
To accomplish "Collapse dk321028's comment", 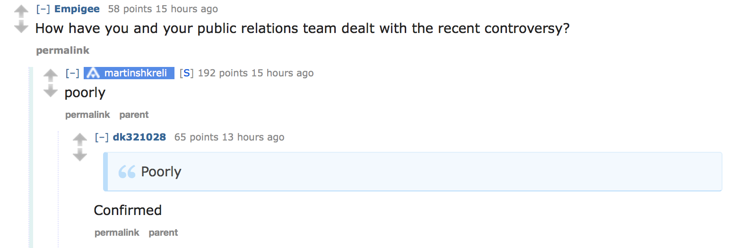I will 102,137.
